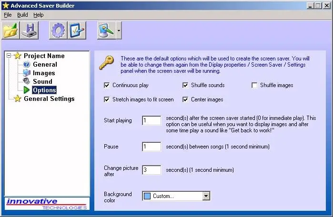Open the Help menu

tap(39, 15)
